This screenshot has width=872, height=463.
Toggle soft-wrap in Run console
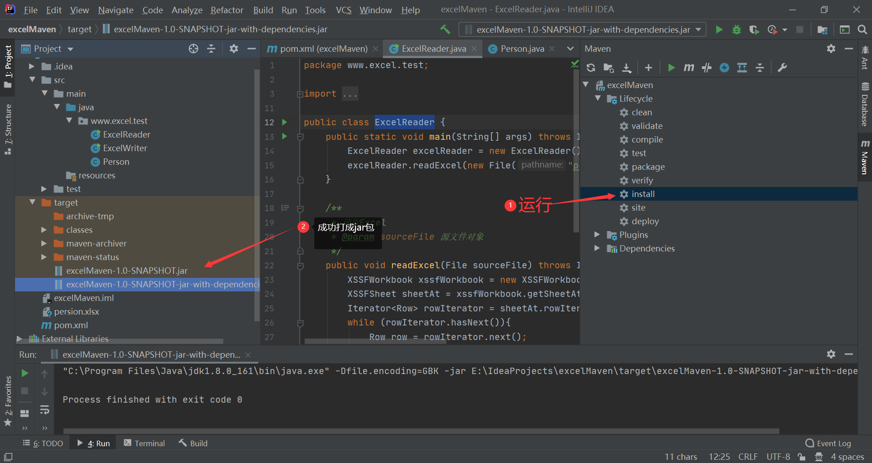point(45,410)
